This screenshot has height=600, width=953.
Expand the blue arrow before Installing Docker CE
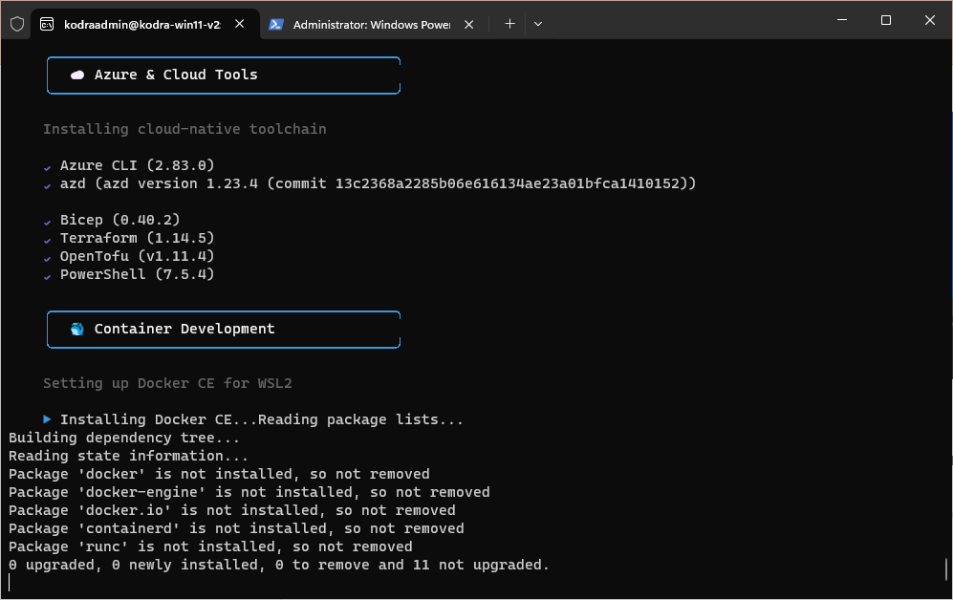coord(48,418)
